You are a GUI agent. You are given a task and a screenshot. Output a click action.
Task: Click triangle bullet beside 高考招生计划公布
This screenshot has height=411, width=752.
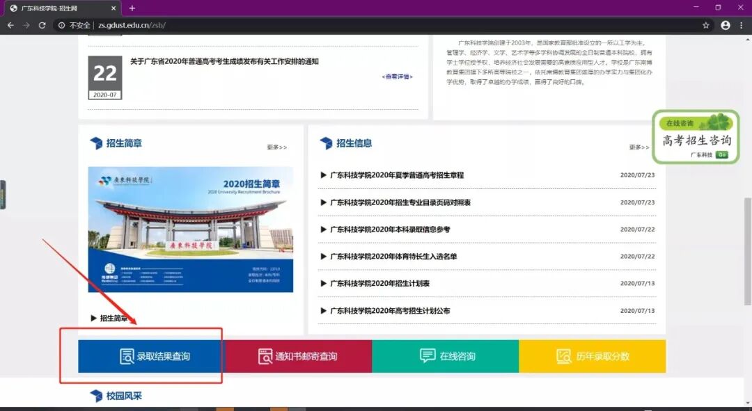tap(323, 310)
